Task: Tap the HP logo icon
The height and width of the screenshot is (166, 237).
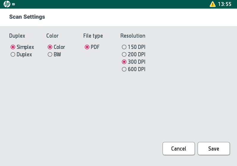Action: 7,4
